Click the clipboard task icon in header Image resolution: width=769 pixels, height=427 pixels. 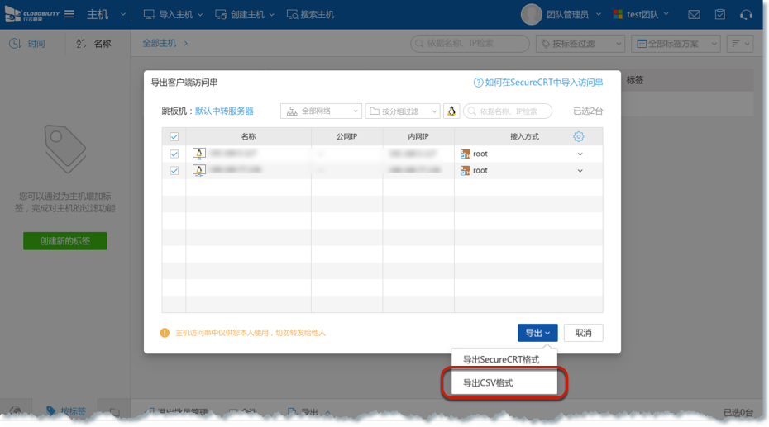(x=720, y=15)
